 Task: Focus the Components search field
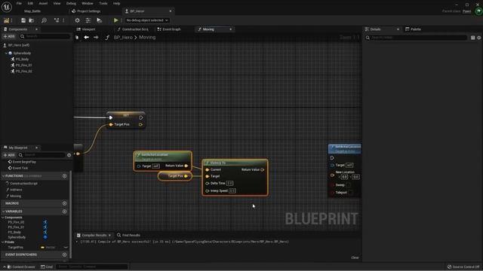[45, 36]
